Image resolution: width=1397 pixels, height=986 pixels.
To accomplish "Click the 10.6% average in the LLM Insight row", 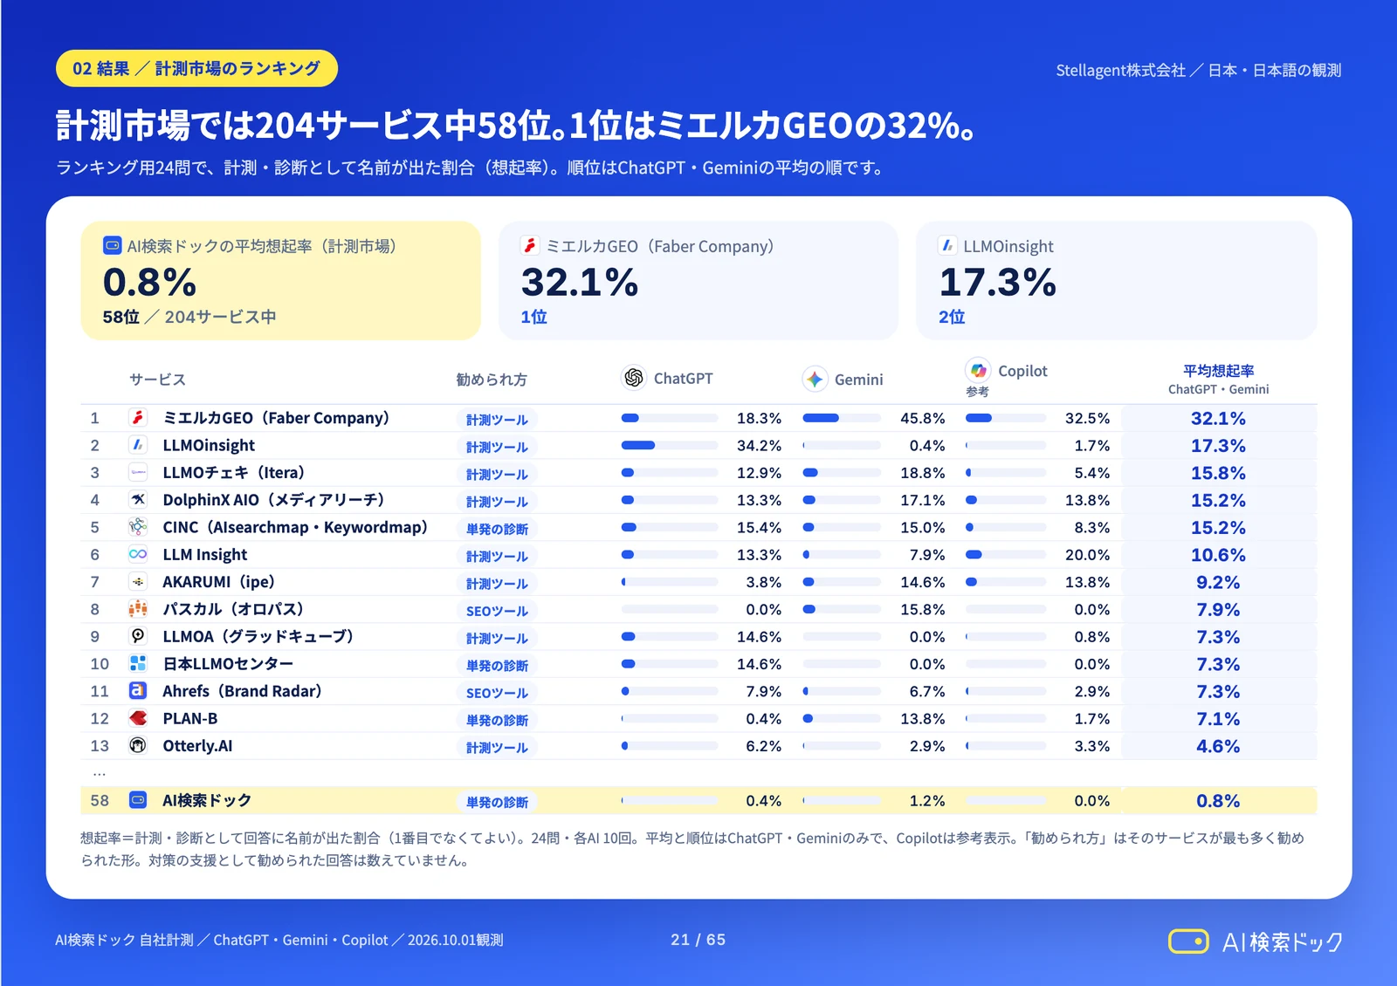I will (1218, 555).
